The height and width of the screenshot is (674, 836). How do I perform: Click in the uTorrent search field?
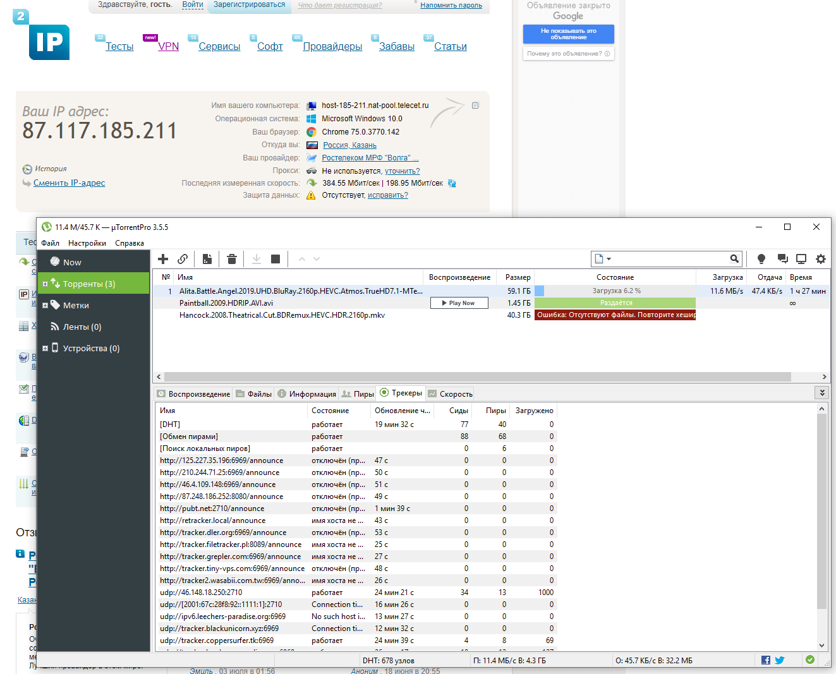click(670, 259)
